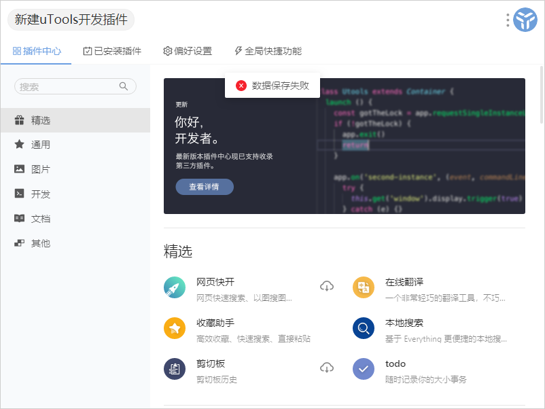Viewport: 545px width, 409px height.
Task: Click the 数据保存失败 message text
Action: point(281,86)
